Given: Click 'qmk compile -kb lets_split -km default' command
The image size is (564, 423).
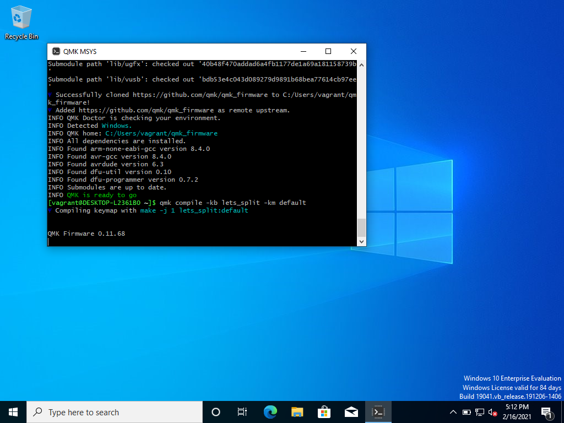Looking at the screenshot, I should point(233,203).
